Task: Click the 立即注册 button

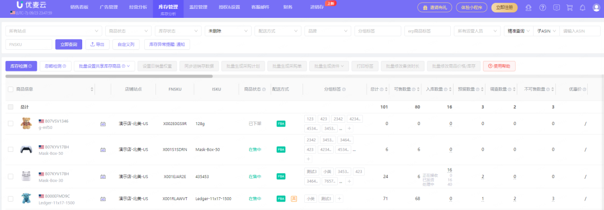Action: [504, 7]
